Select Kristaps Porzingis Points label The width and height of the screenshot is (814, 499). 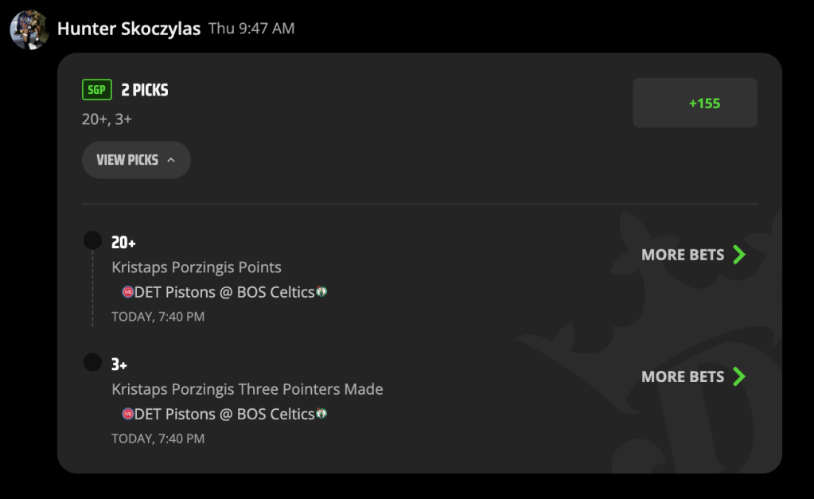[197, 267]
